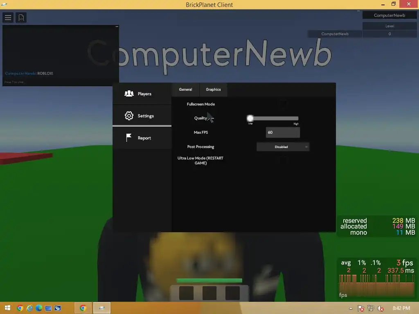Open the Action Center flag tray icon

coord(361,308)
